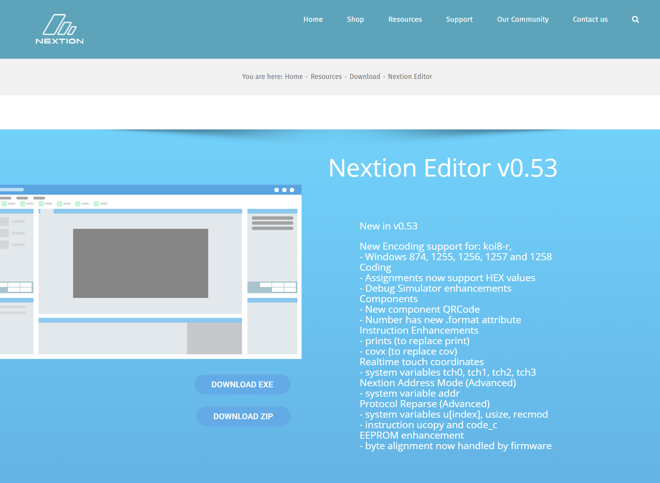
Task: Open the search magnifier icon
Action: coord(635,19)
